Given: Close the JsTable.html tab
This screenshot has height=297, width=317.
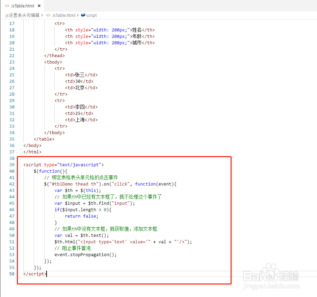Looking at the screenshot, I should tap(39, 6).
